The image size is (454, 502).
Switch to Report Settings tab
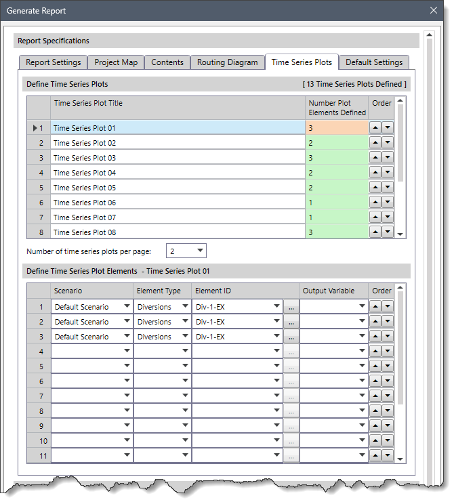pos(53,62)
